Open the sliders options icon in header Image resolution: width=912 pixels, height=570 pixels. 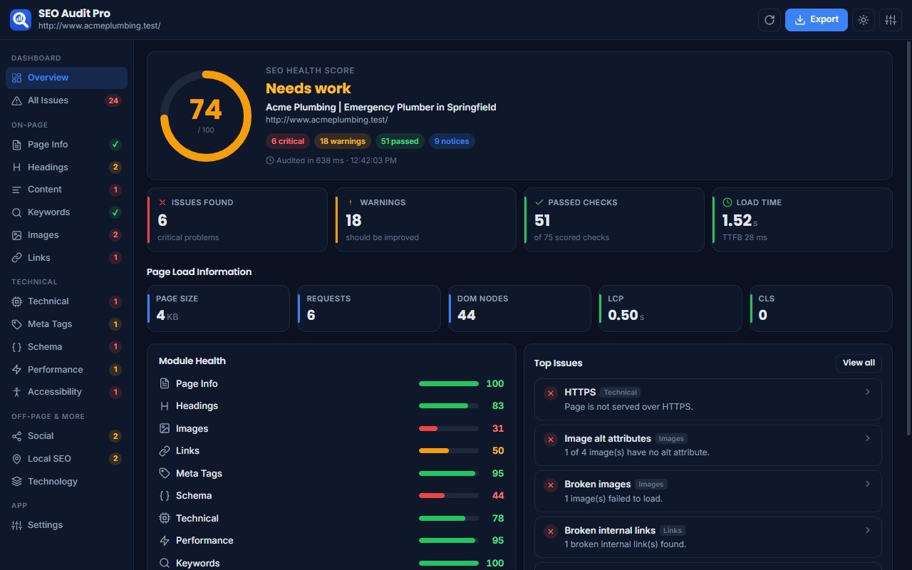point(890,20)
